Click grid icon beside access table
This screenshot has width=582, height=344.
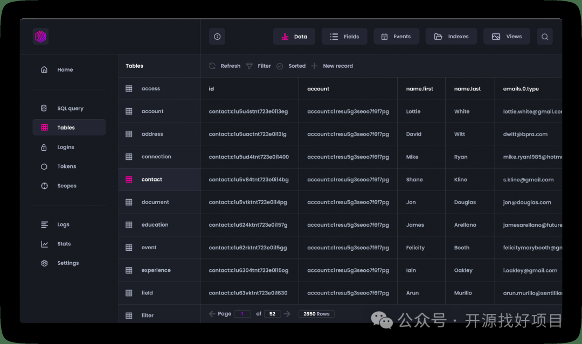click(129, 89)
